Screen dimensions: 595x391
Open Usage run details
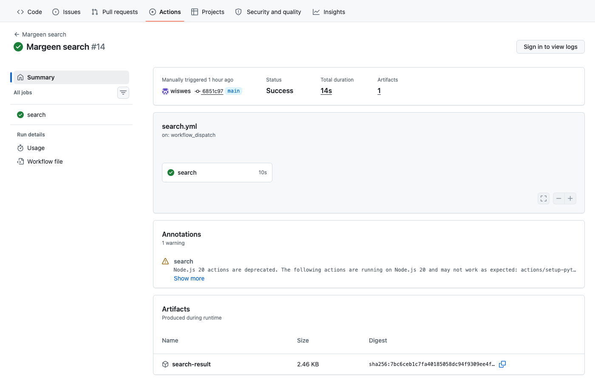coord(71,148)
